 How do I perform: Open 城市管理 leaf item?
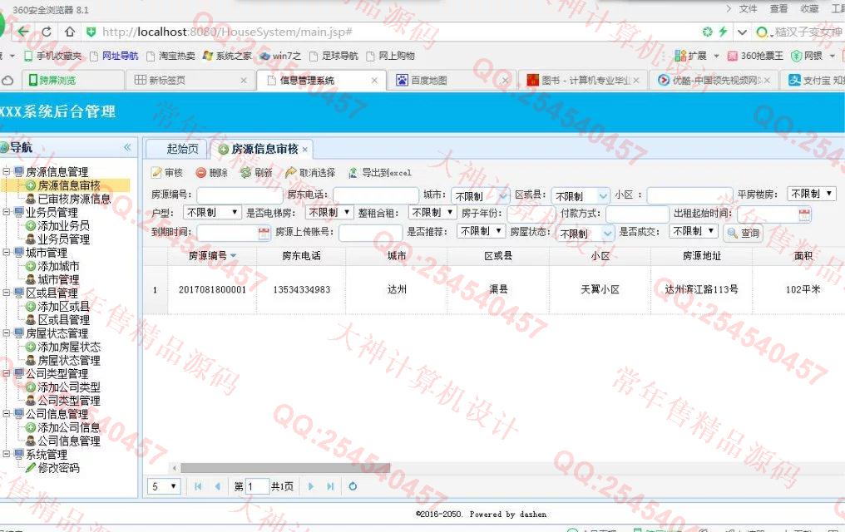[x=58, y=279]
